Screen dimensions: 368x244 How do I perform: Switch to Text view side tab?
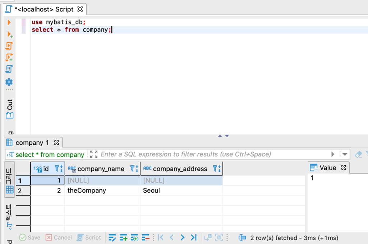click(x=9, y=216)
